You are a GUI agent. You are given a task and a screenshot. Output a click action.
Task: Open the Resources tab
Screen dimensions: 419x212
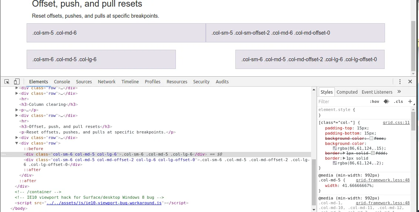(x=177, y=81)
